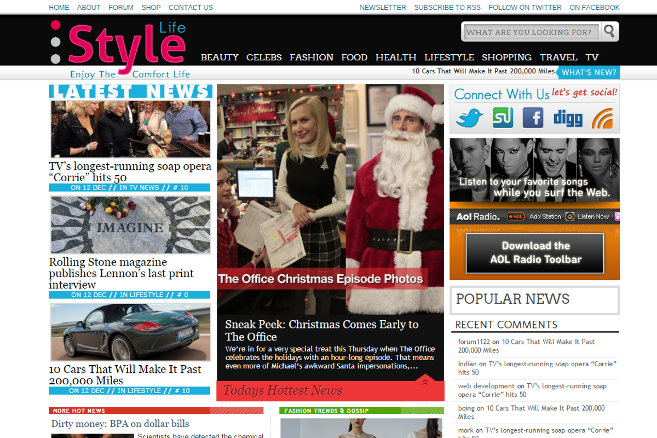Open Indian's comment on Corrie article
The width and height of the screenshot is (657, 438).
click(537, 367)
